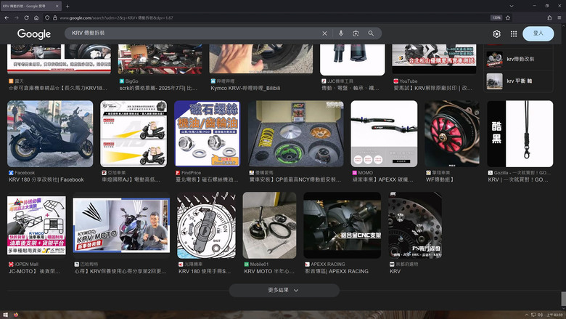Open Kymco KRV Bilibili result link
The image size is (566, 319).
tap(245, 88)
